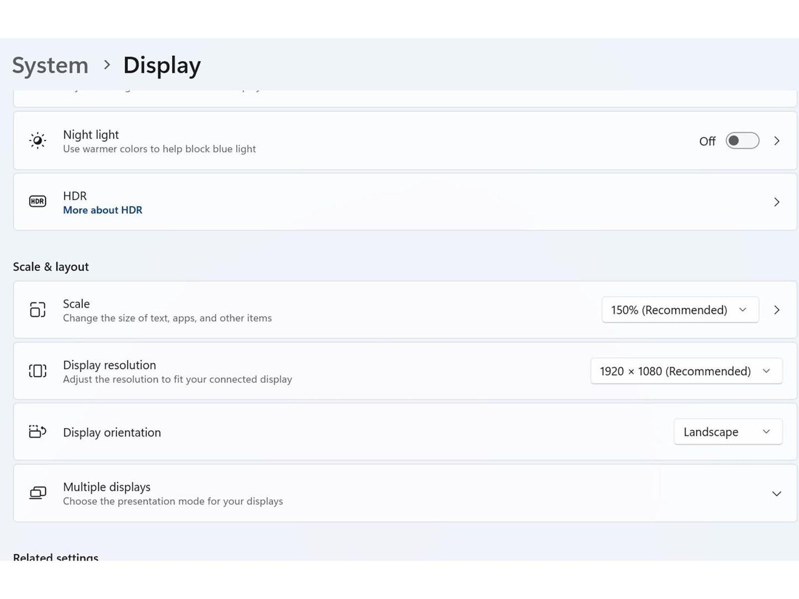
Task: Click the Multiple displays row title
Action: [x=107, y=487]
